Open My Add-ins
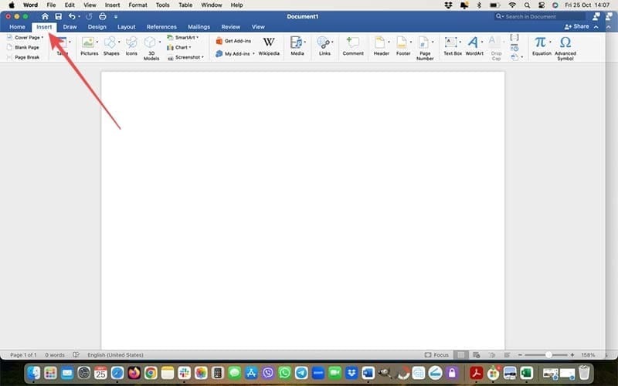This screenshot has width=618, height=386. point(233,53)
